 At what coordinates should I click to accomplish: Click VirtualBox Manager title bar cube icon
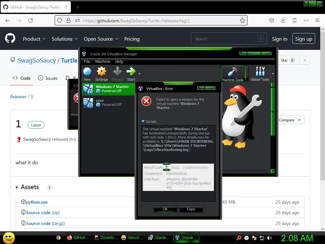pos(84,54)
